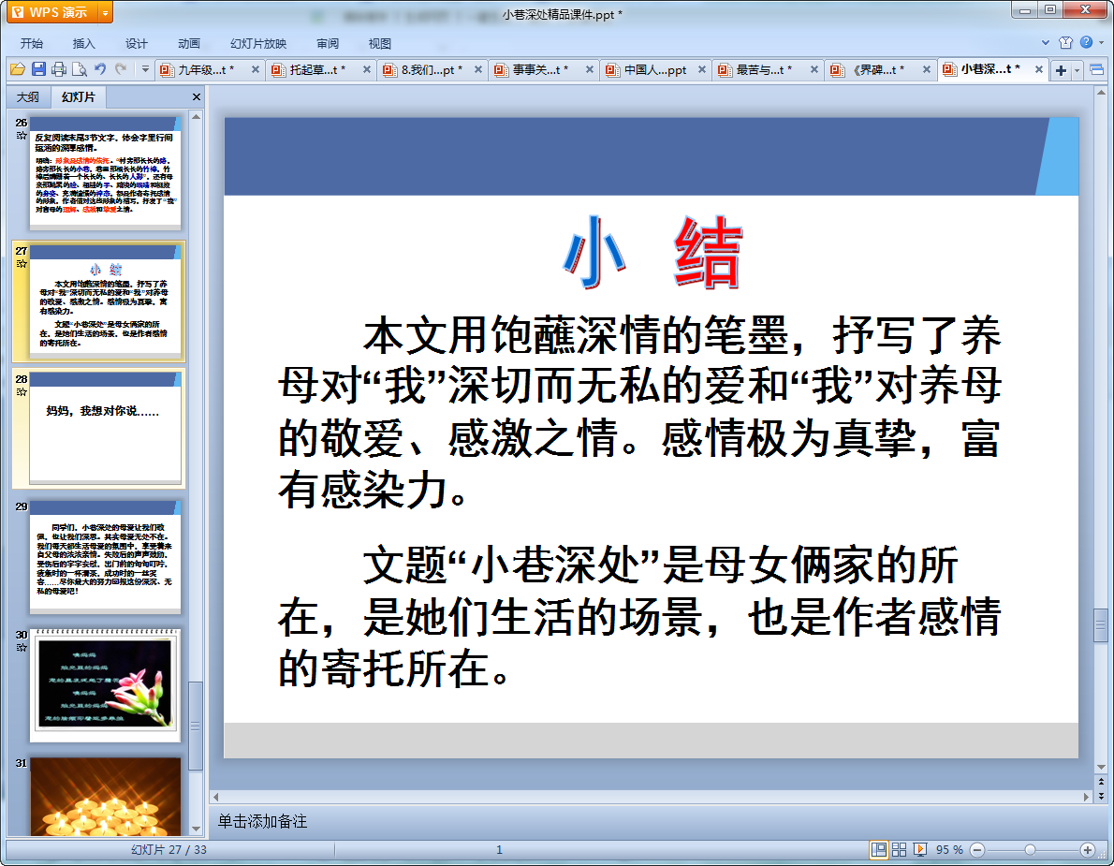
Task: Open Print Preview from the toolbar
Action: (x=80, y=69)
